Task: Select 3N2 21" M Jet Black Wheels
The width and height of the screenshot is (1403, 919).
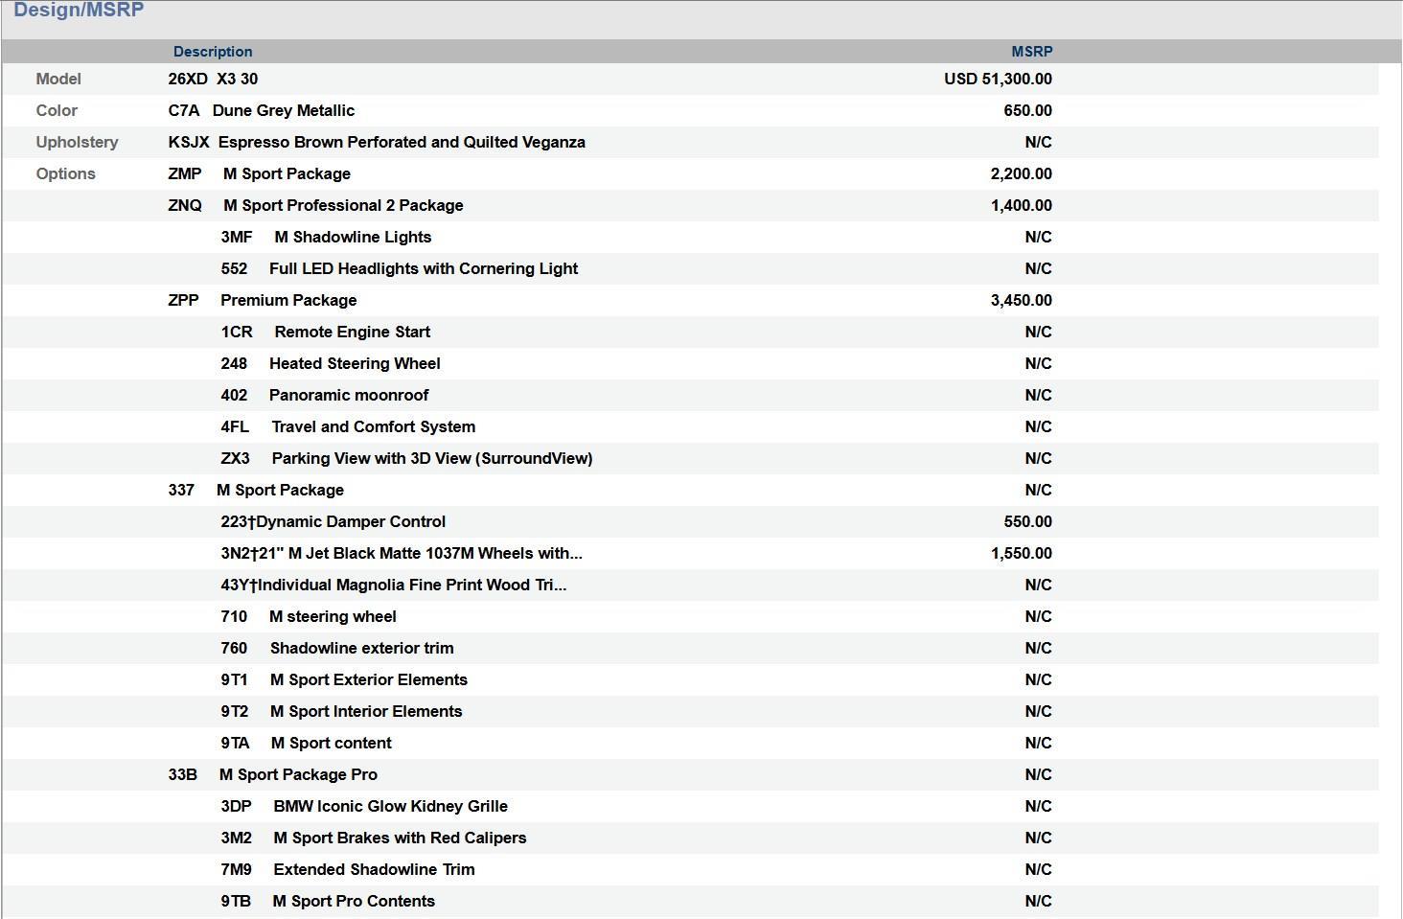Action: point(402,553)
